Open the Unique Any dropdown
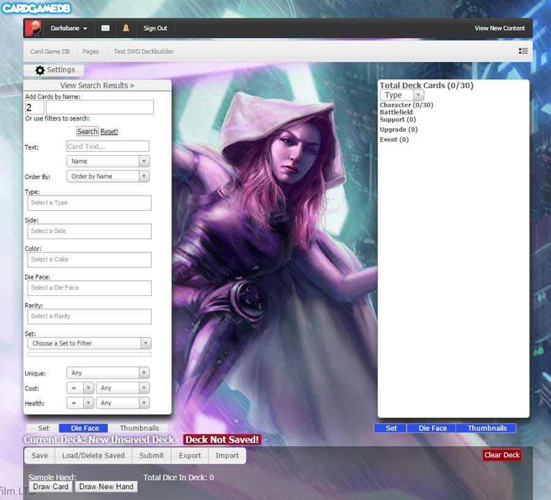The image size is (551, 500). pos(108,373)
